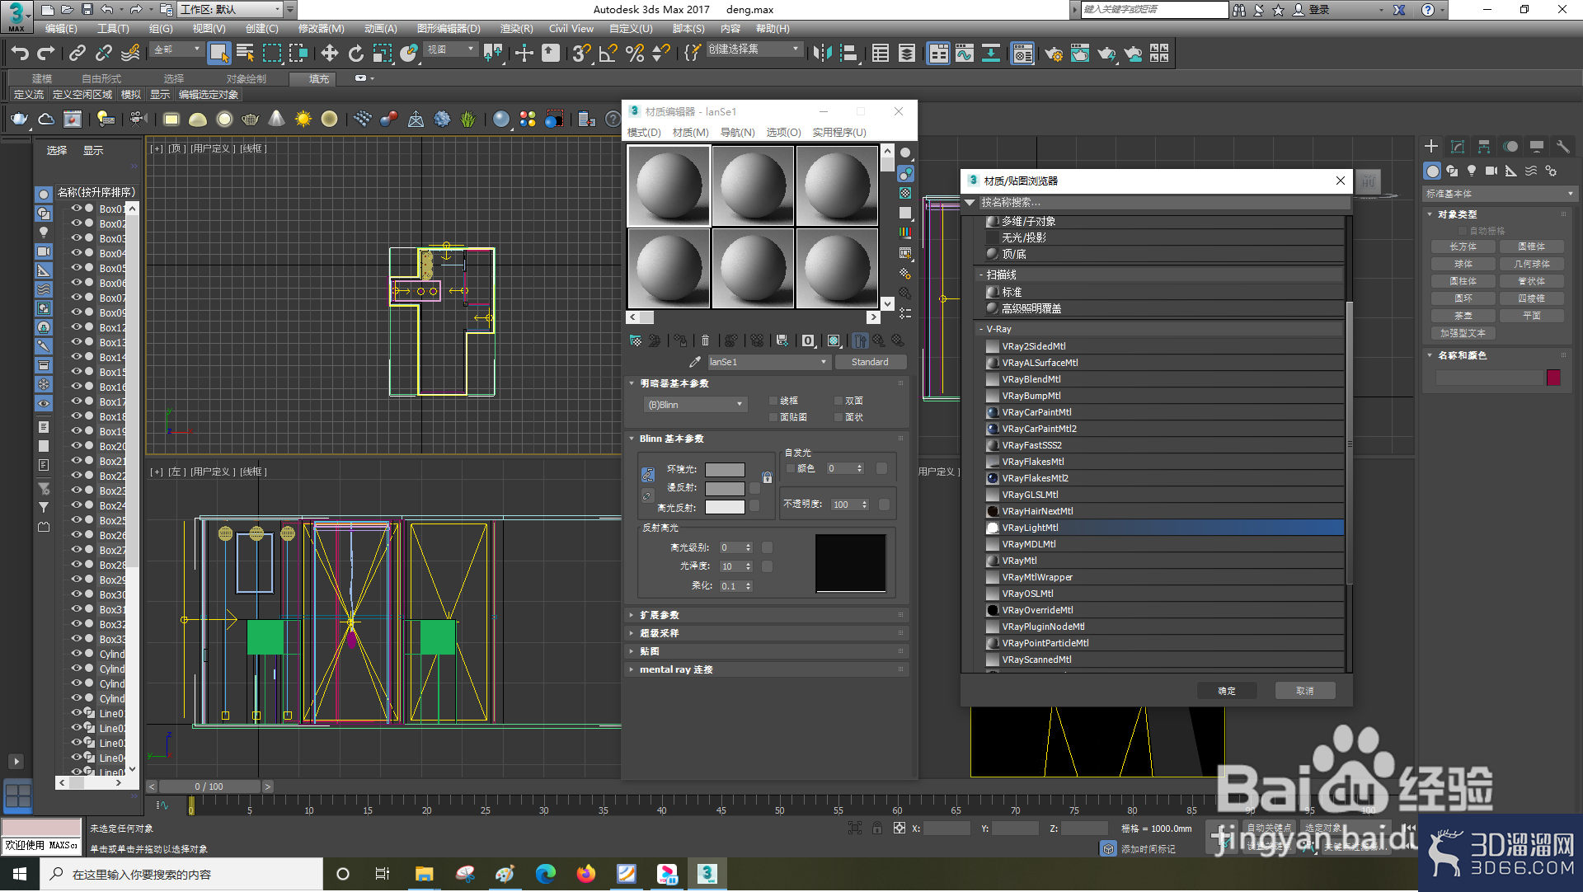Screen dimensions: 1583x892
Task: Open the 修改器(M) menu
Action: pyautogui.click(x=321, y=29)
